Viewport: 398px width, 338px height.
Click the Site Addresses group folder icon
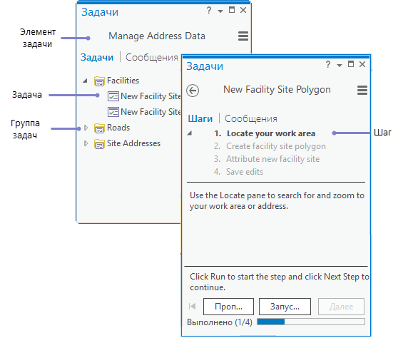tap(99, 144)
